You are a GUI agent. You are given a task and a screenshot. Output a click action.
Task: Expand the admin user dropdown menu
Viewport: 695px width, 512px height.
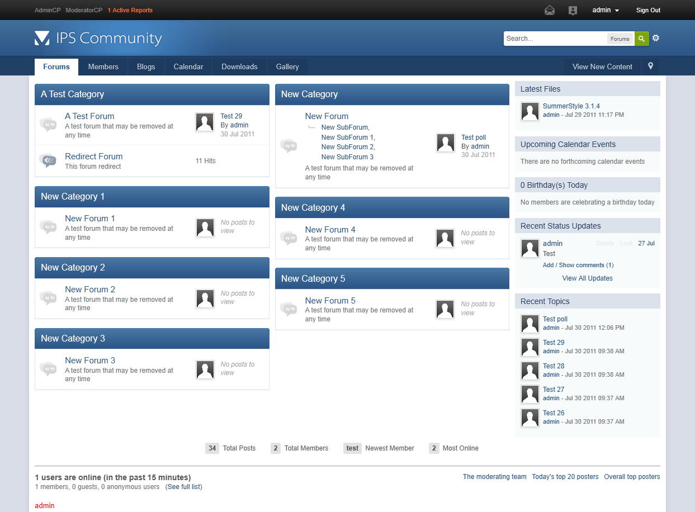606,10
